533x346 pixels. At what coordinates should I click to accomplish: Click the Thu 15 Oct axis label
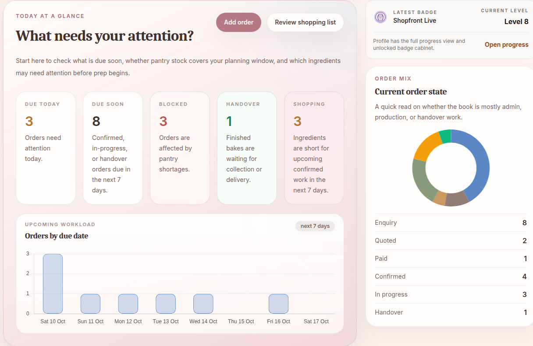pos(241,322)
